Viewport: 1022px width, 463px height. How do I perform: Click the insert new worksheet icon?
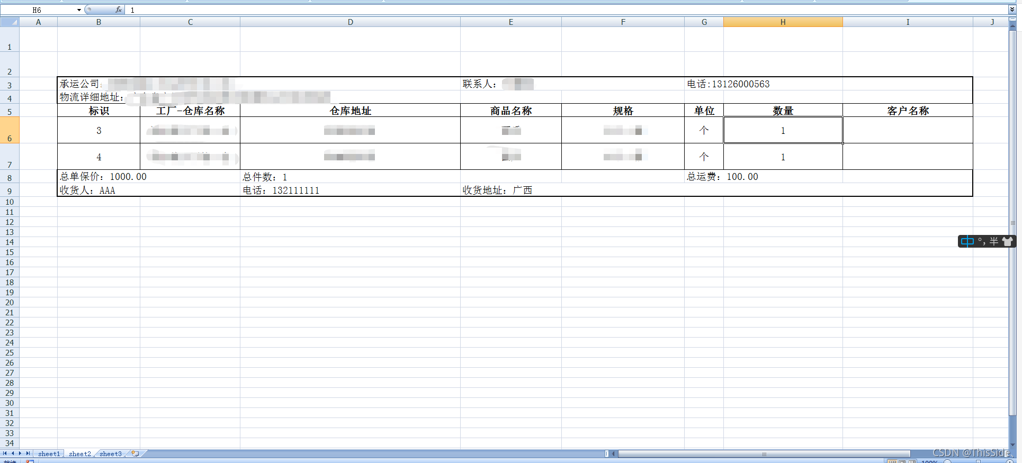pos(136,453)
